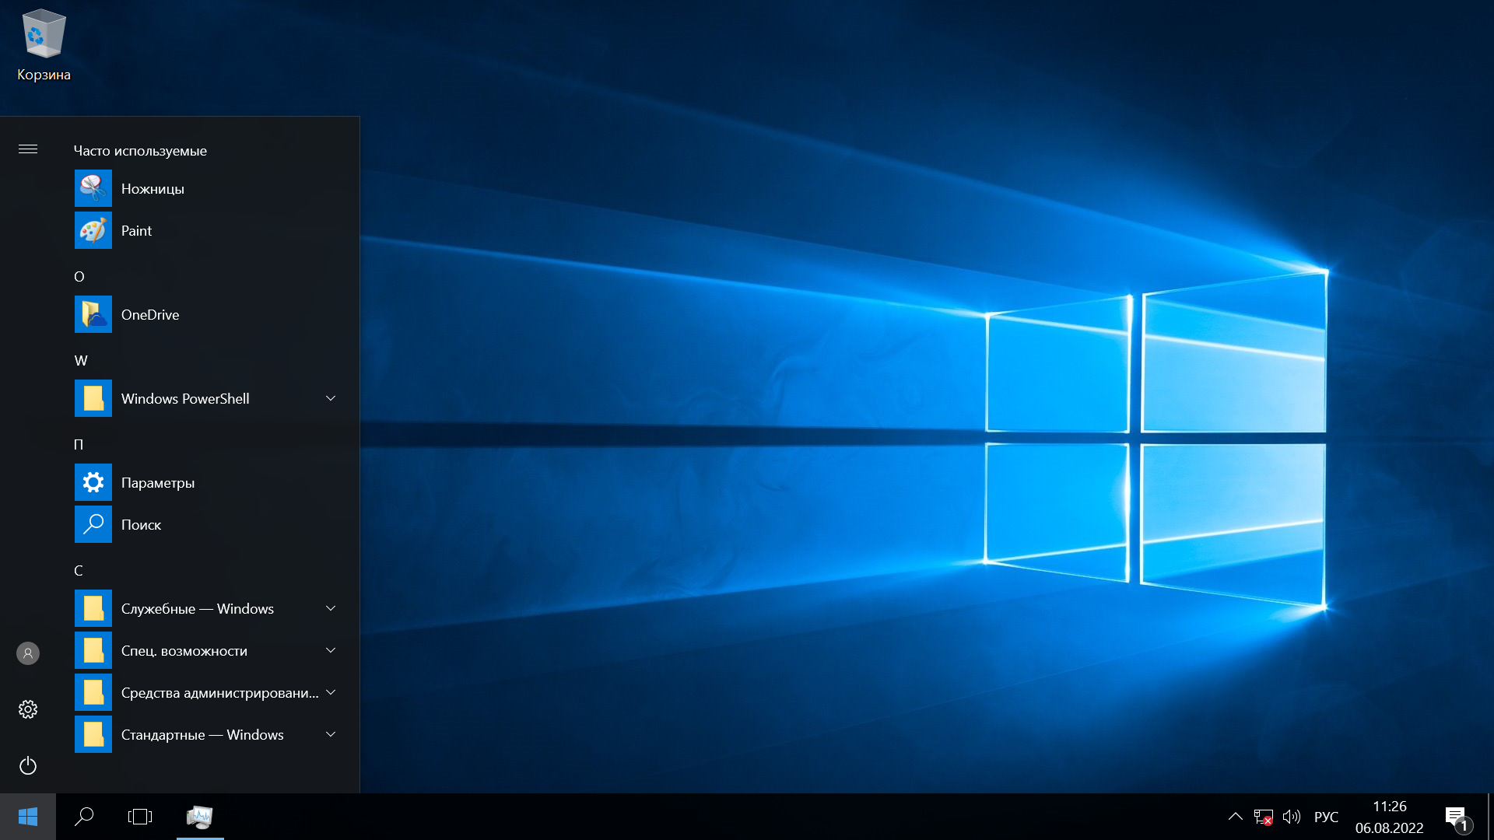Open Параметры via its gear icon
The width and height of the screenshot is (1494, 840).
(x=93, y=481)
